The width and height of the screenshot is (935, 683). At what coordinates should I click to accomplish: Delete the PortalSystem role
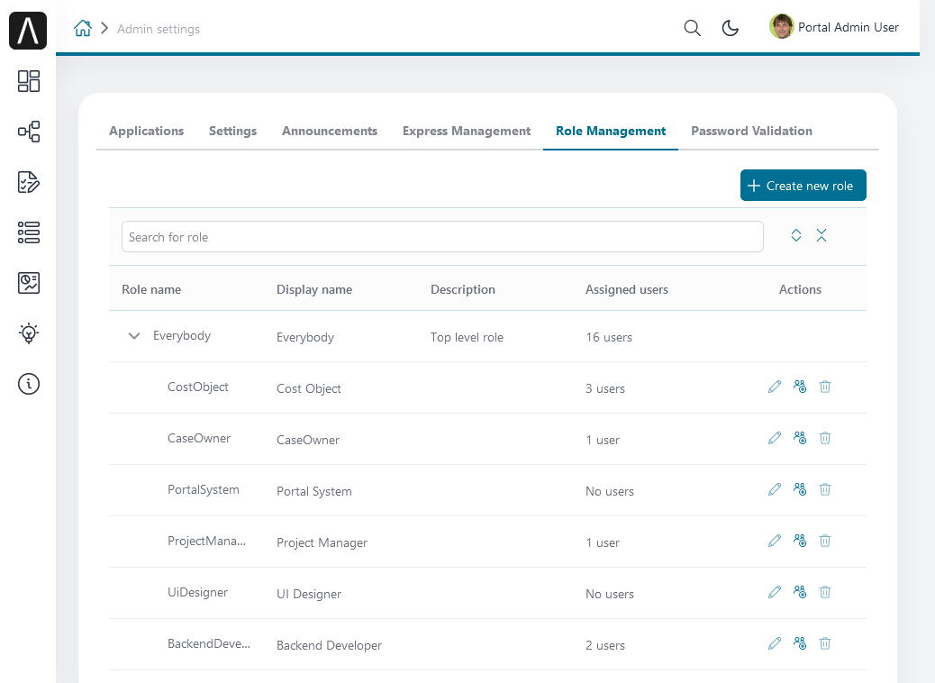(x=825, y=489)
